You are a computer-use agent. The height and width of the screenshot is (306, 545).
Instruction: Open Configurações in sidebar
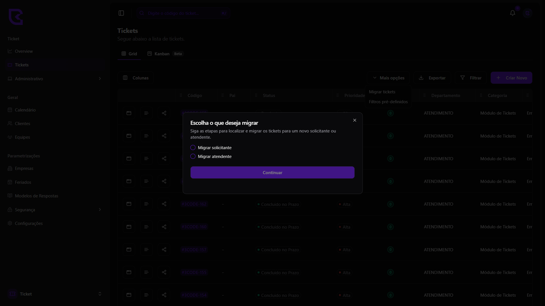click(x=29, y=223)
